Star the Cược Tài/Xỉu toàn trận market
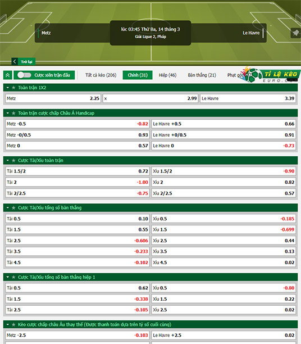The width and height of the screenshot is (301, 344). (13, 160)
